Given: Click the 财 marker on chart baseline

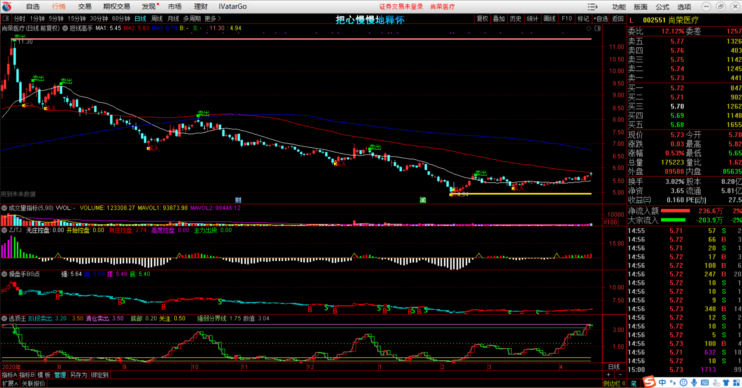Looking at the screenshot, I should 238,200.
